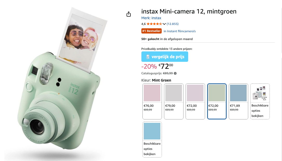Click the vergelijk de prijs button
282x161 pixels.
tap(165, 57)
